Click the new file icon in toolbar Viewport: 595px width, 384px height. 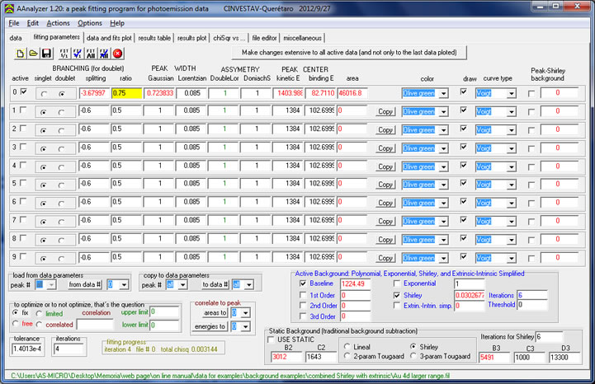tap(22, 53)
